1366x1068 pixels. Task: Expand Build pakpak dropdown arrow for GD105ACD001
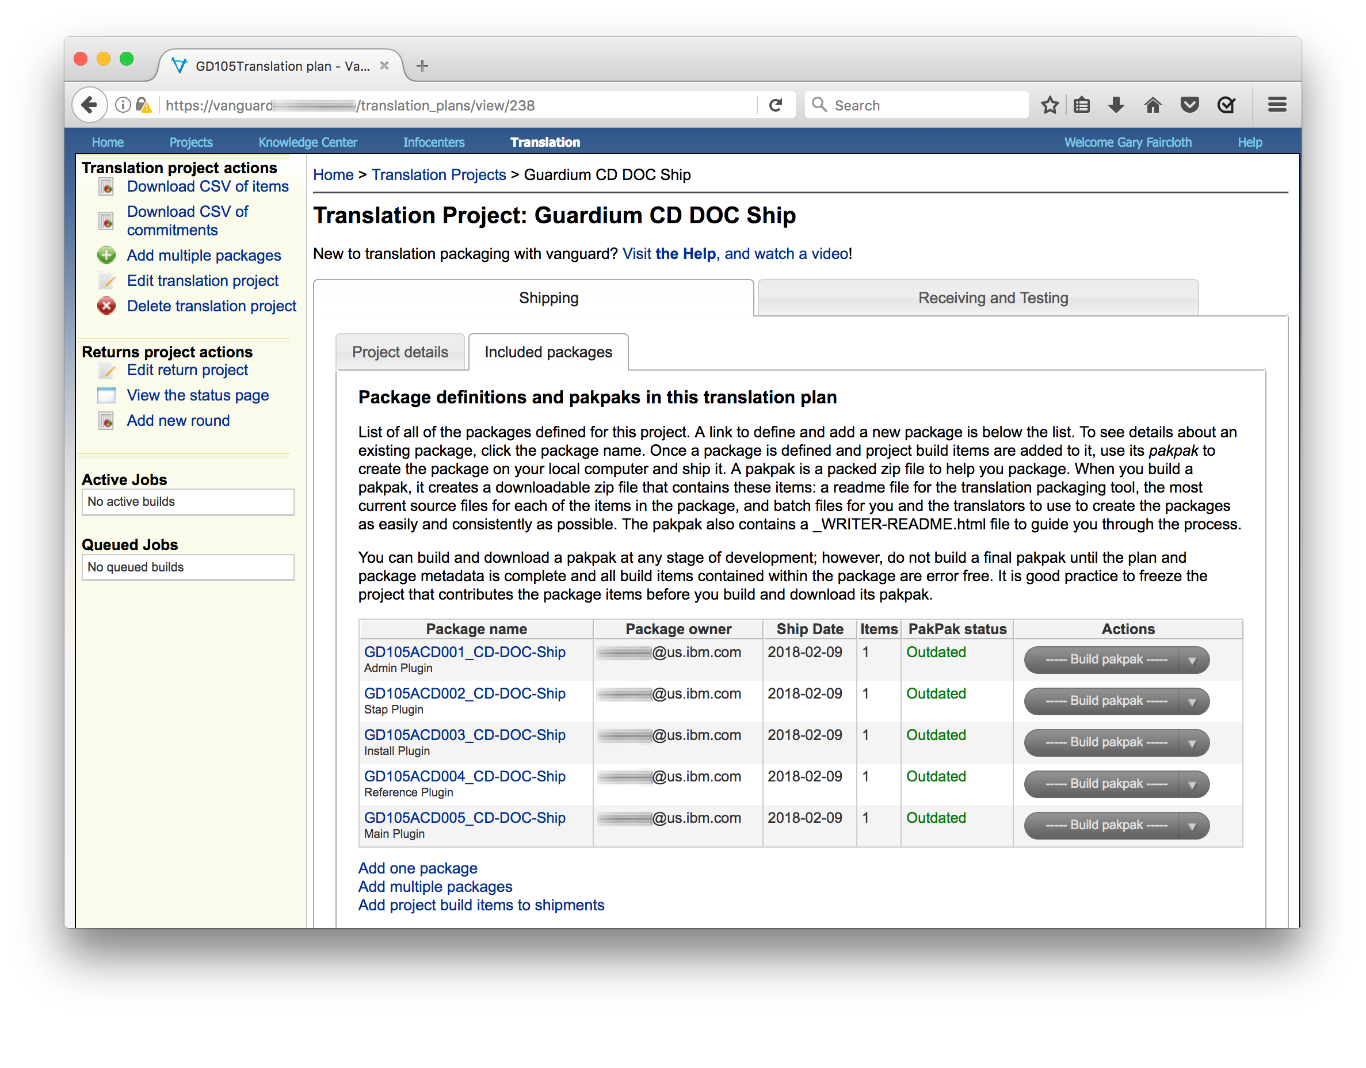[x=1192, y=660]
